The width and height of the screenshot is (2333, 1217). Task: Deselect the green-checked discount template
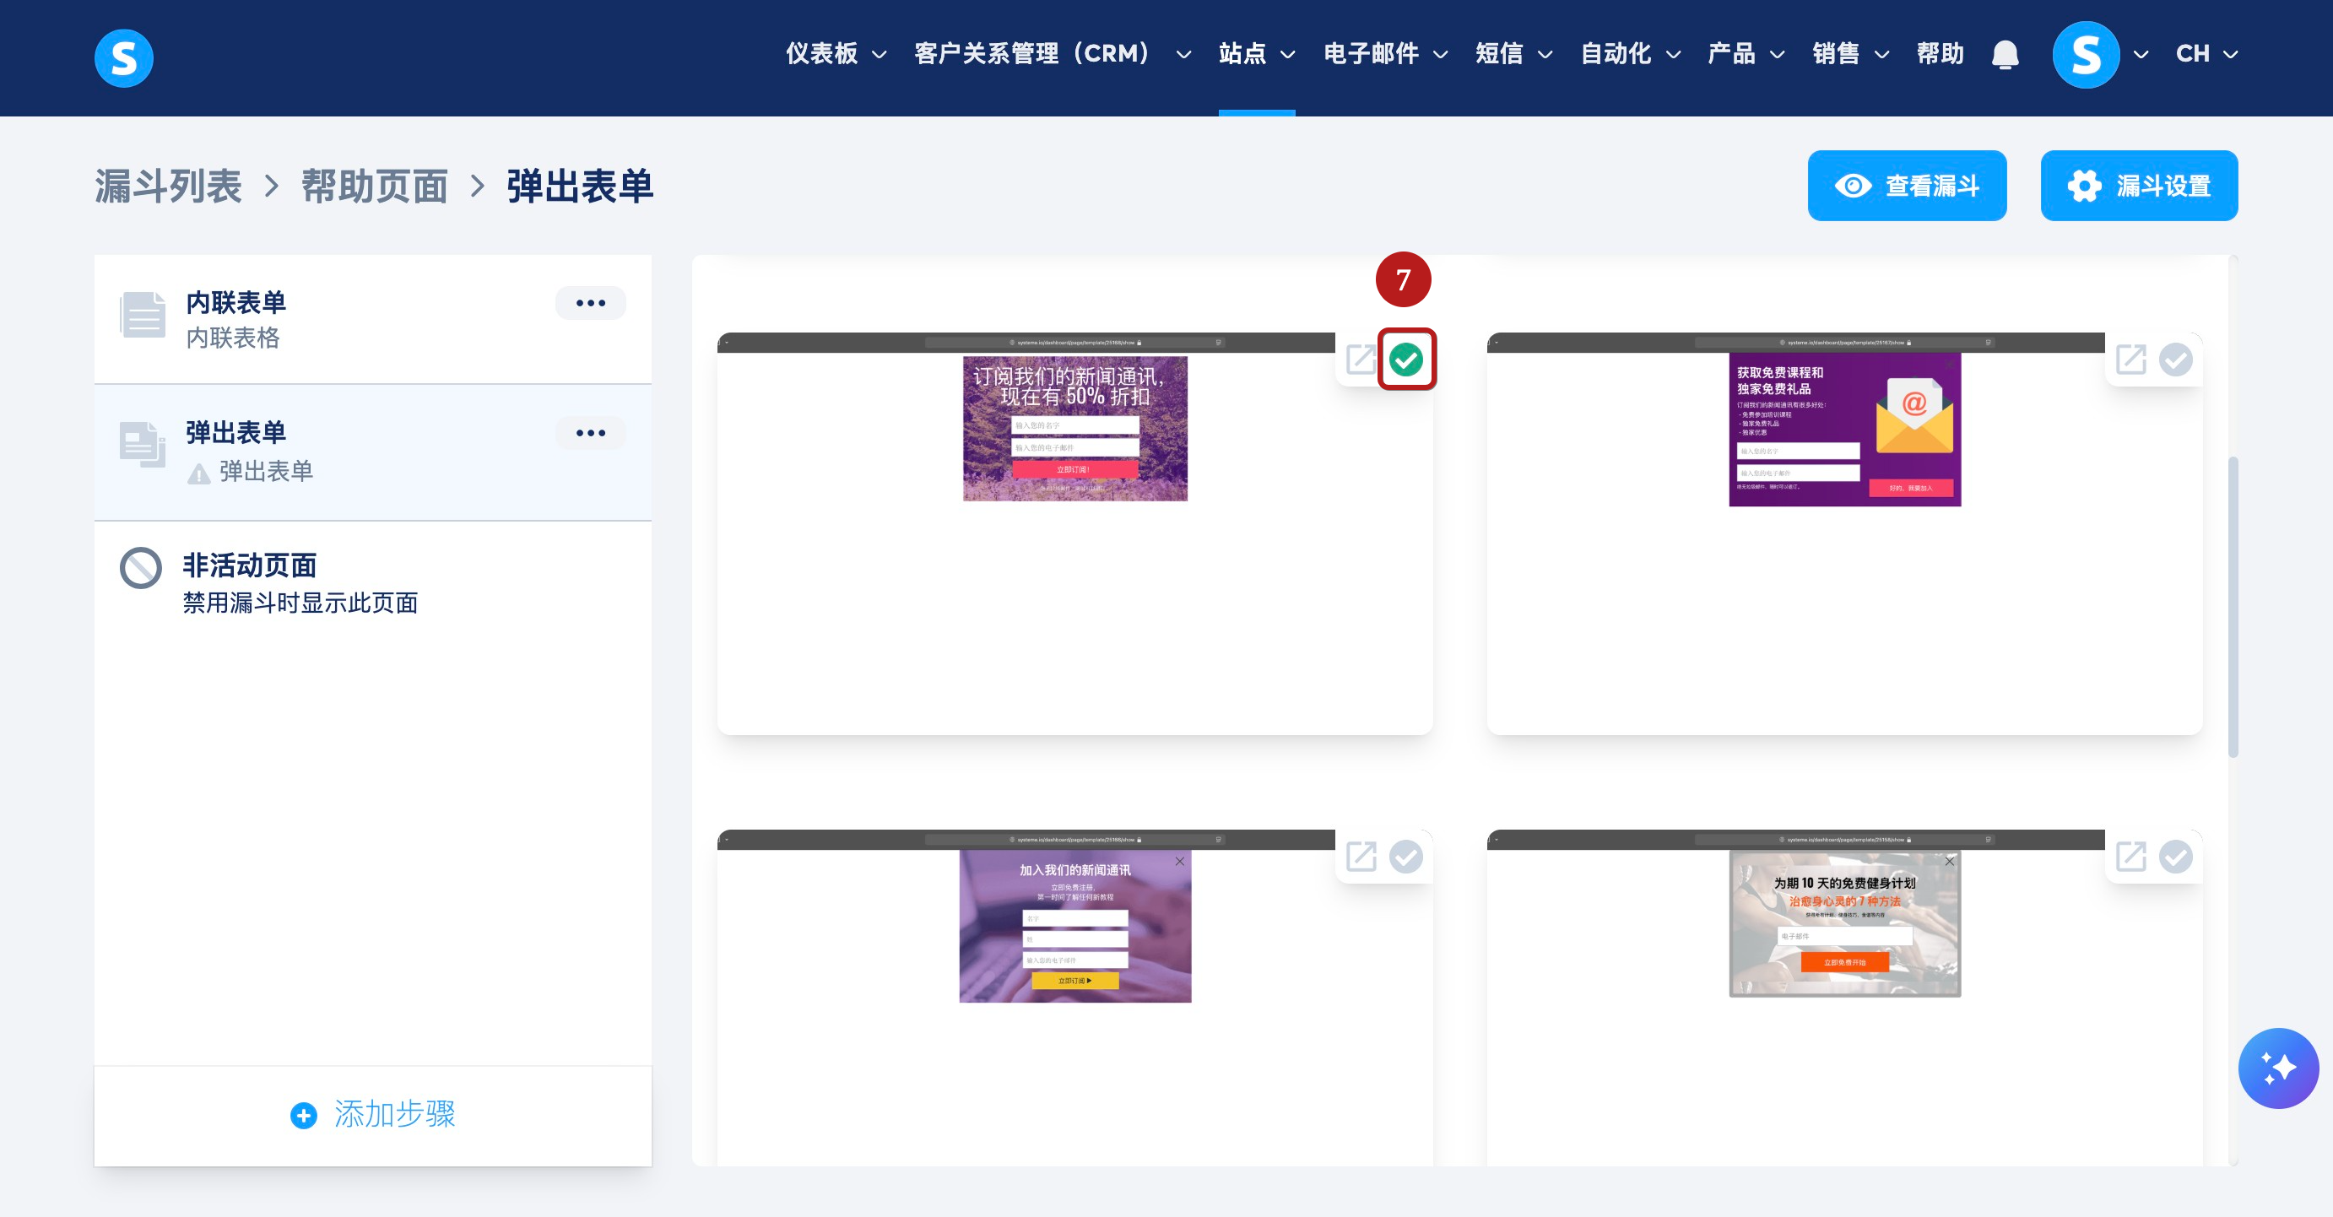coord(1405,360)
